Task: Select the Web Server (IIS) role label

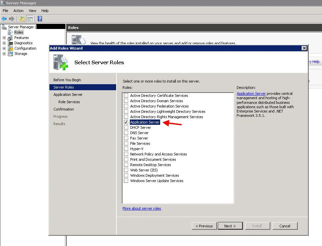Action: [x=144, y=170]
